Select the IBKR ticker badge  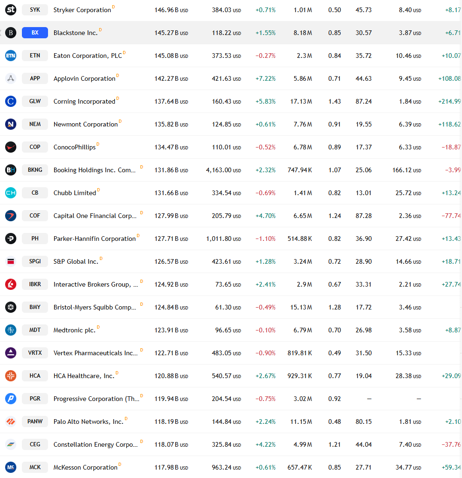point(35,284)
